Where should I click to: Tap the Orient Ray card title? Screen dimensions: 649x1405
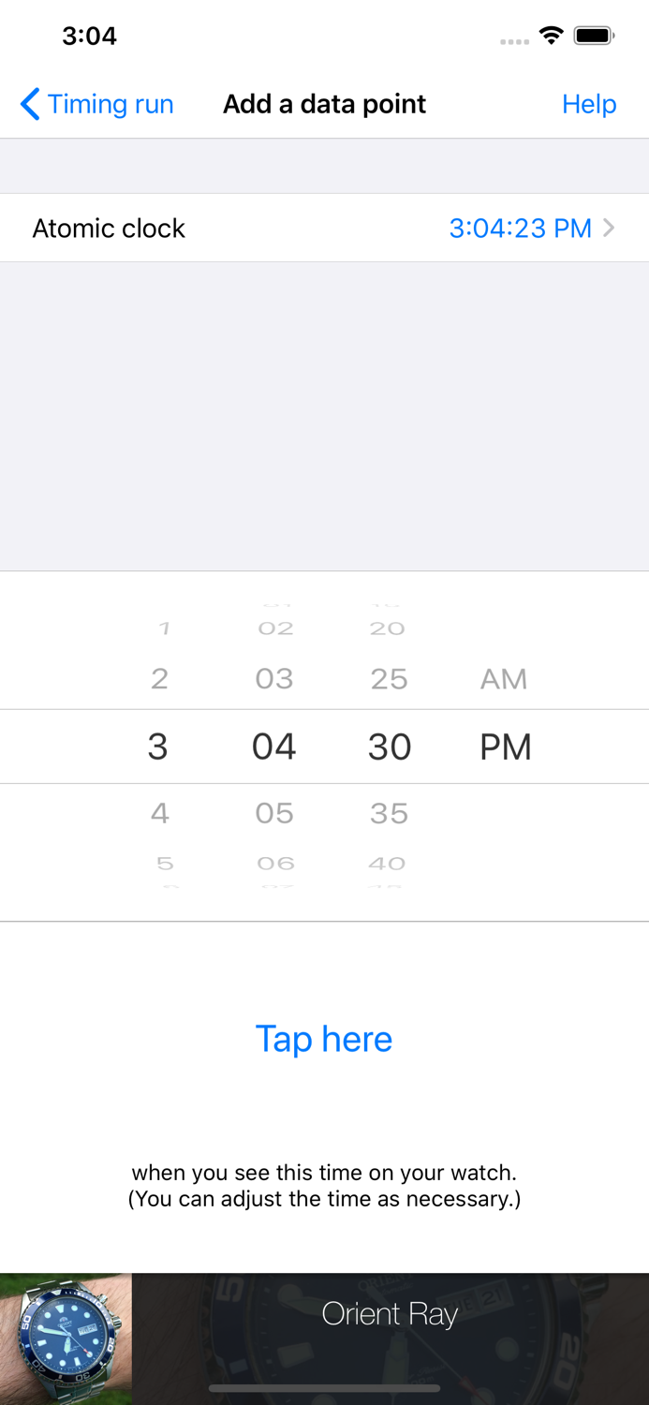tap(390, 1314)
